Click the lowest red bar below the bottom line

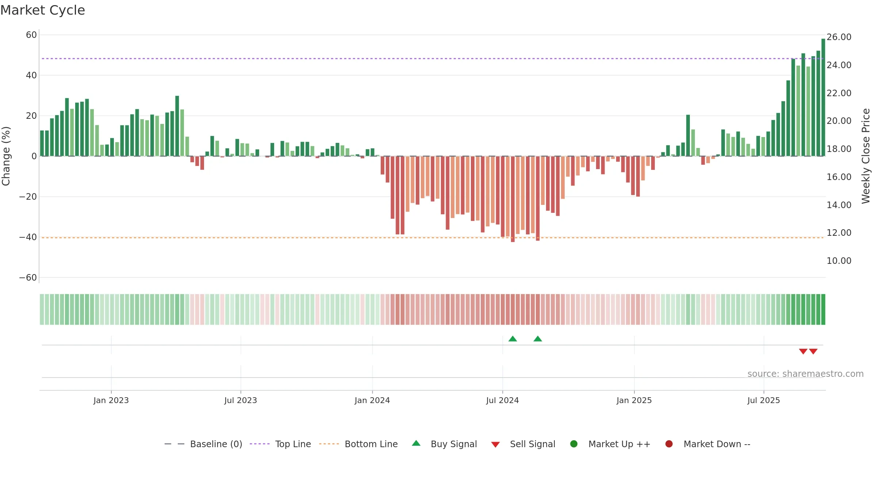[513, 199]
